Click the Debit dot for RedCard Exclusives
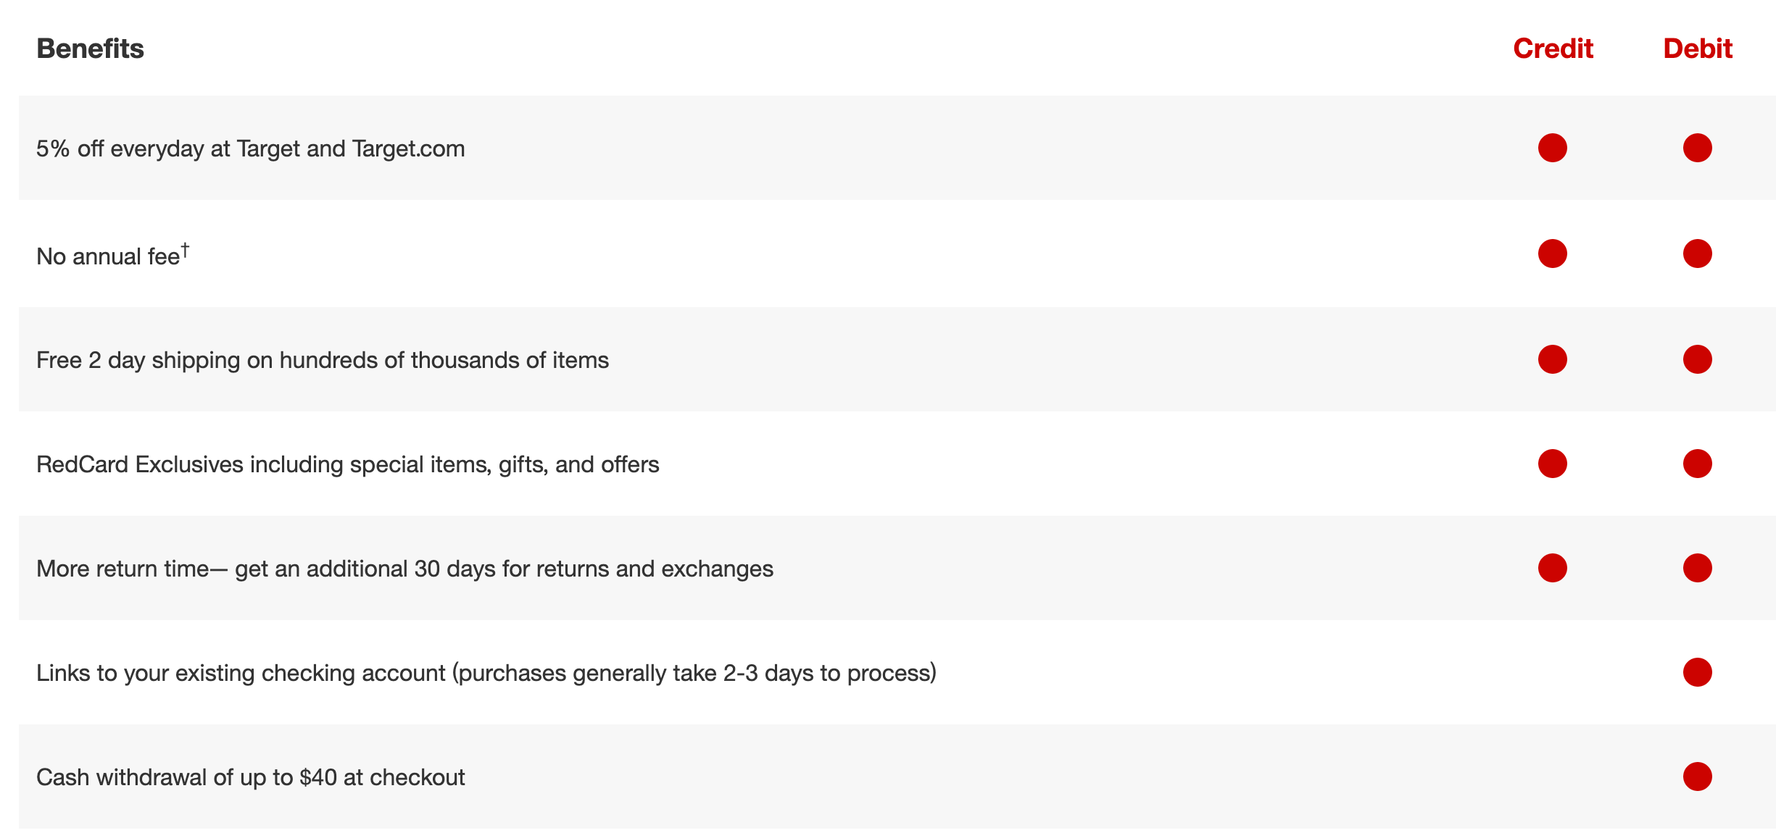The width and height of the screenshot is (1776, 833). coord(1697,464)
